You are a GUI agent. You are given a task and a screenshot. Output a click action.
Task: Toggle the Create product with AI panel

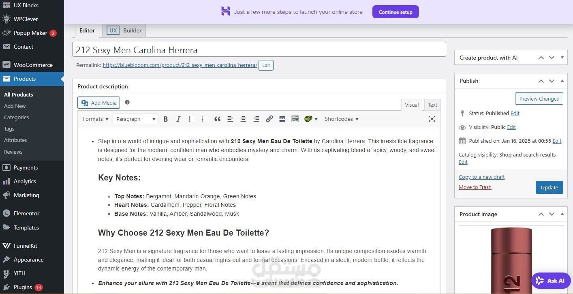pyautogui.click(x=562, y=58)
